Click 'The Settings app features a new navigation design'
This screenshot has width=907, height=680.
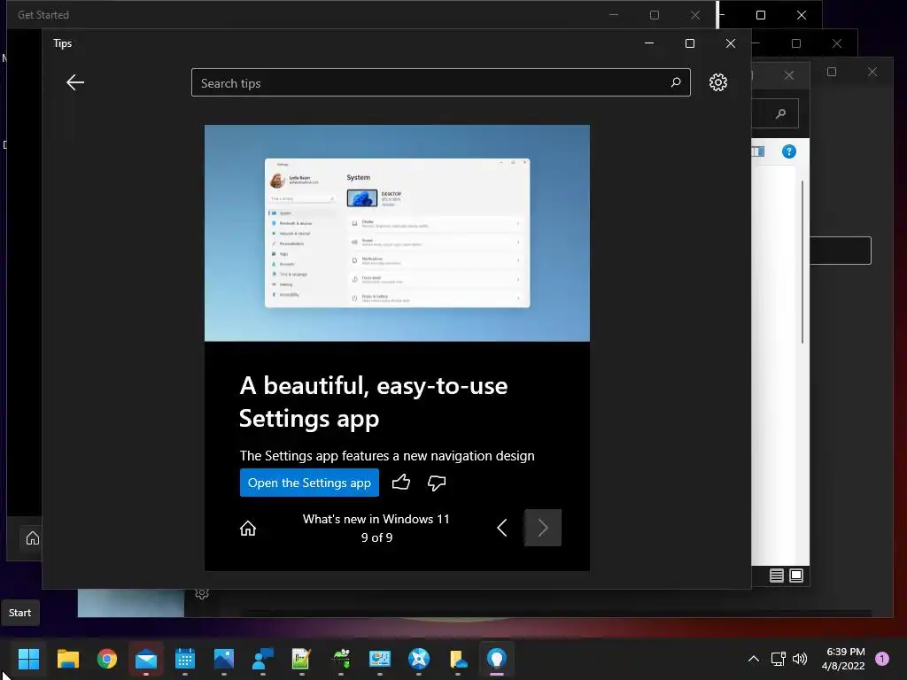pyautogui.click(x=387, y=456)
